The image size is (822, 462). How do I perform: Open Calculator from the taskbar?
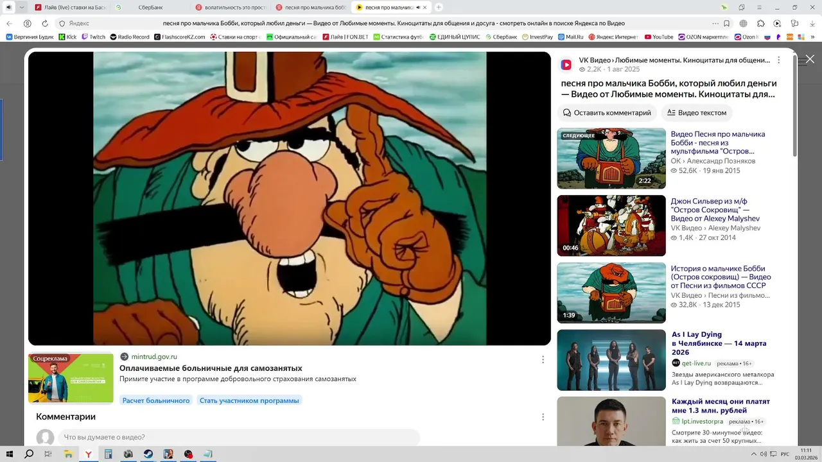[108, 454]
